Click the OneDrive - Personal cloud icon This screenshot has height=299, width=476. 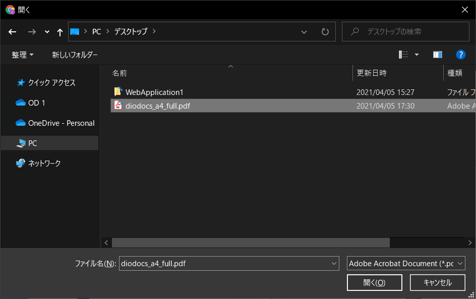click(x=21, y=123)
